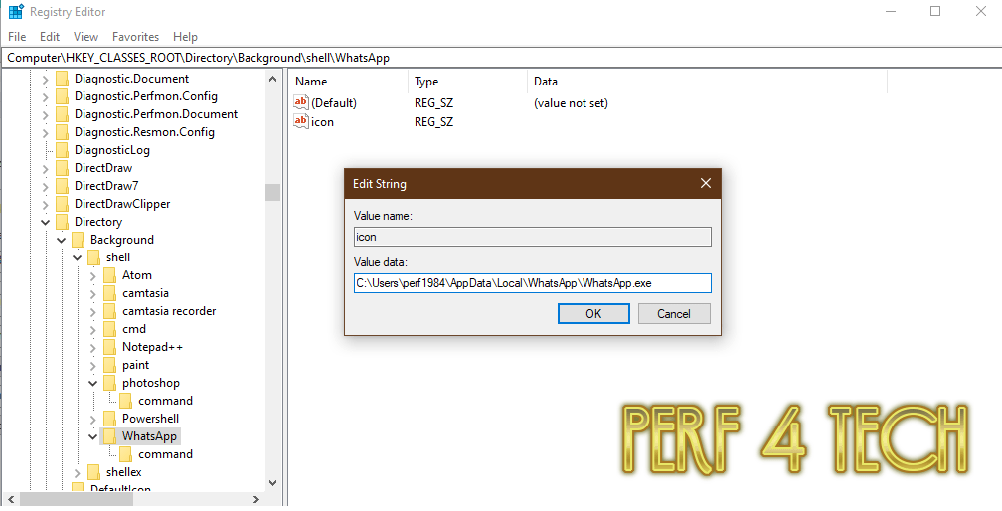Click the DirectDrawClipper folder icon
The image size is (1002, 511).
click(62, 204)
